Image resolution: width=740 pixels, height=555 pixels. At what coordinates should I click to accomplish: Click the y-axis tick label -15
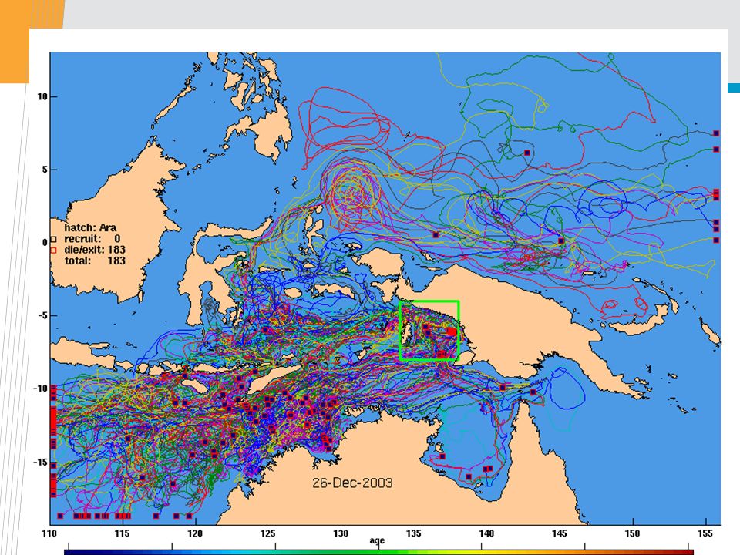click(x=41, y=462)
